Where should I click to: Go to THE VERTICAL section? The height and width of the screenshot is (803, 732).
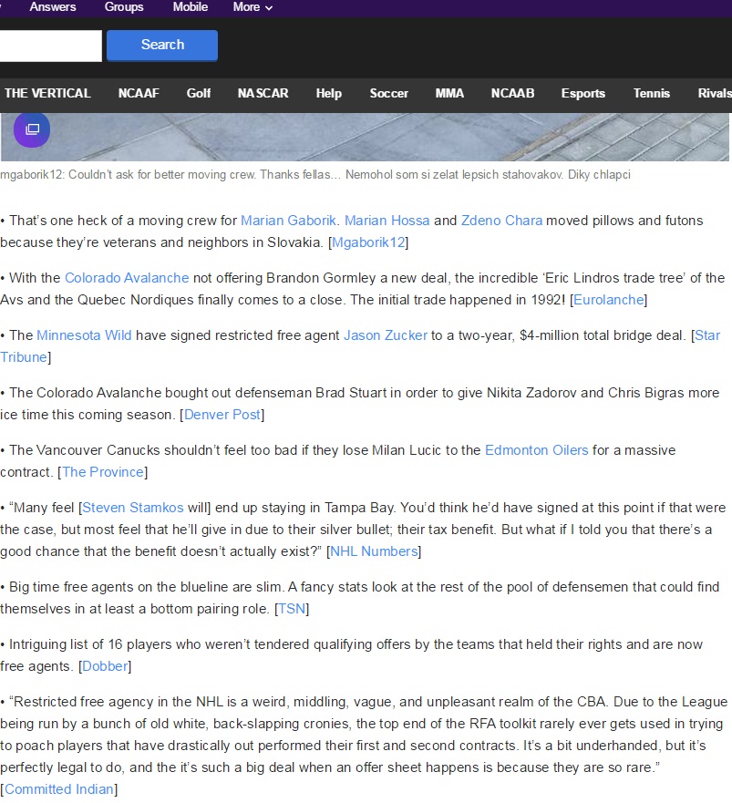pyautogui.click(x=47, y=93)
